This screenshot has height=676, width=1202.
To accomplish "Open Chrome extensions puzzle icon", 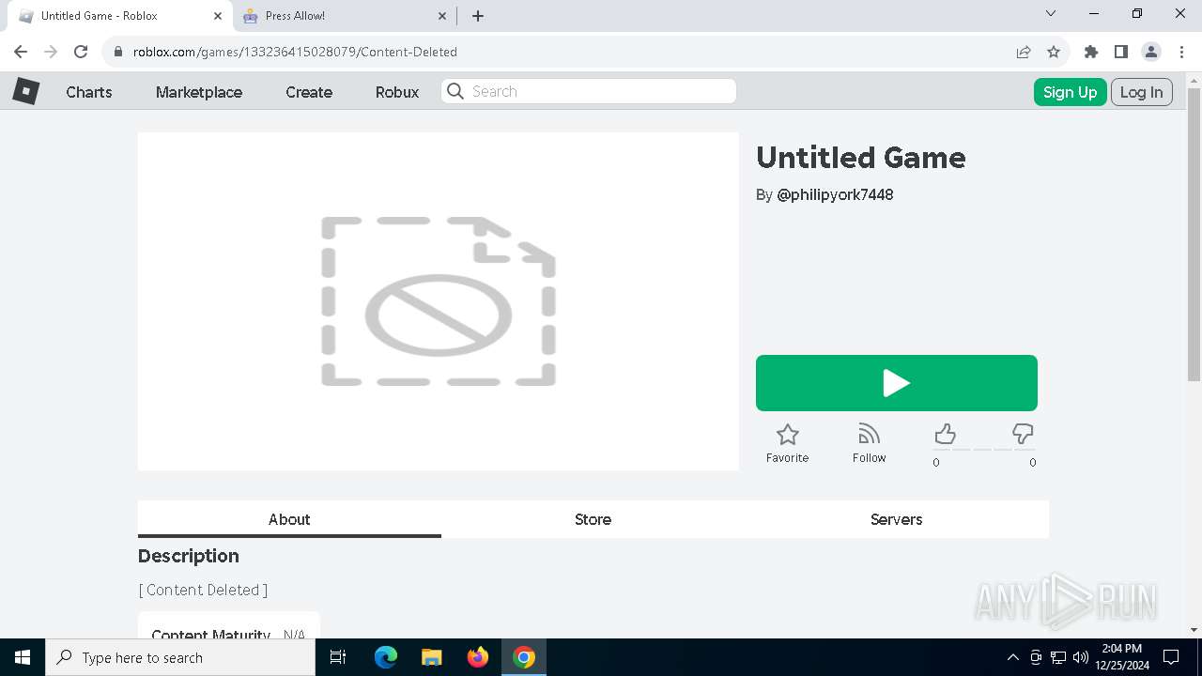I will (1090, 52).
